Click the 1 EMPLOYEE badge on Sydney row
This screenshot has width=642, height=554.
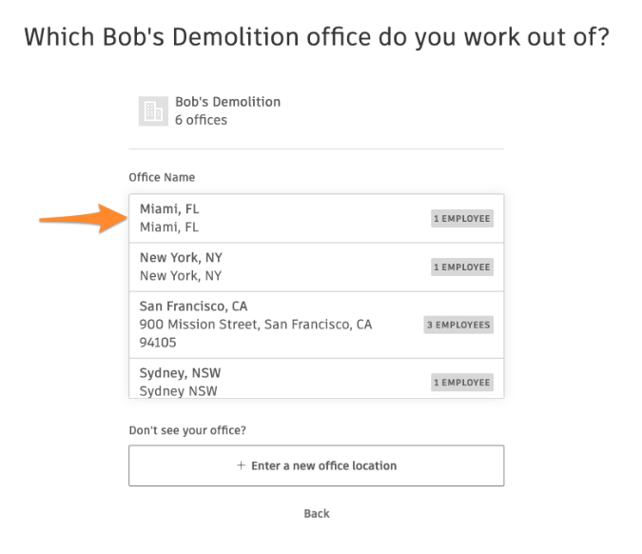[462, 383]
